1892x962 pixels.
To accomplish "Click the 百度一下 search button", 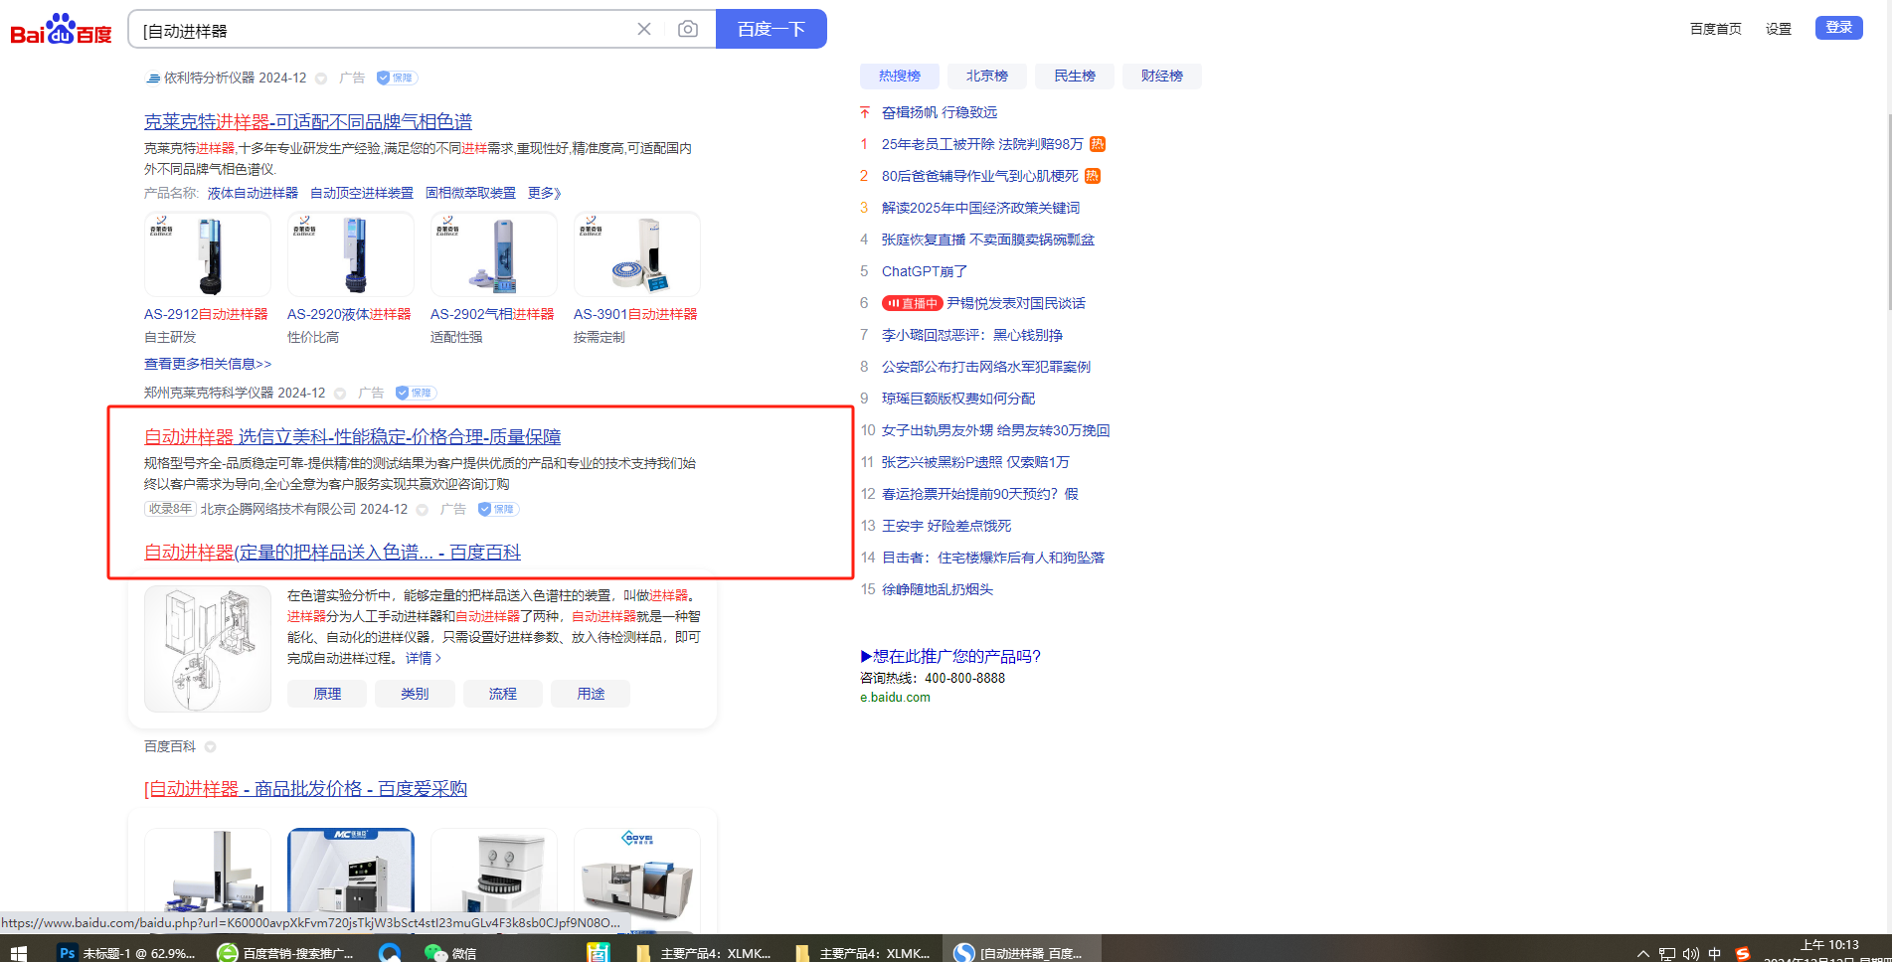I will (x=772, y=29).
